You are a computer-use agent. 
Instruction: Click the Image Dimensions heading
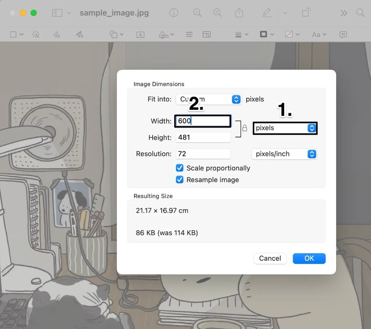(x=159, y=84)
